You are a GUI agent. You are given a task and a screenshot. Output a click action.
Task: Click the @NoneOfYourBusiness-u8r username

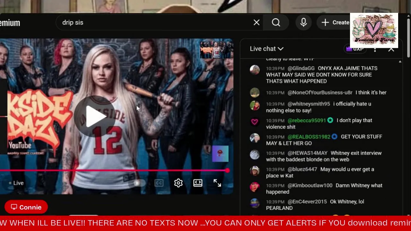320,92
